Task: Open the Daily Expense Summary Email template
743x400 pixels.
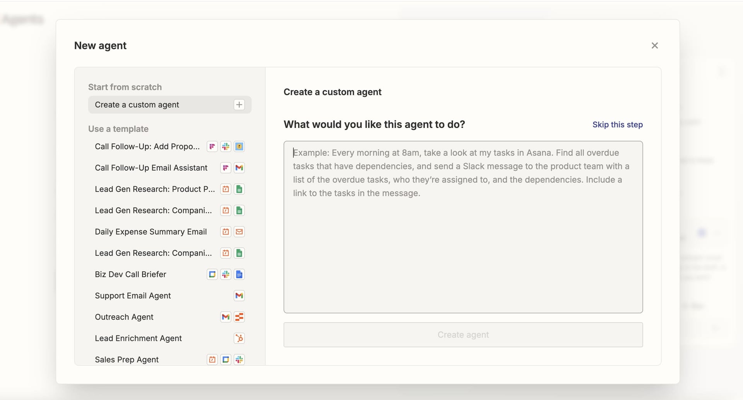Action: click(151, 231)
